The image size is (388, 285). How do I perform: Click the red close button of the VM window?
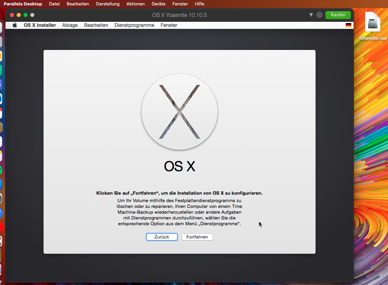pos(12,15)
